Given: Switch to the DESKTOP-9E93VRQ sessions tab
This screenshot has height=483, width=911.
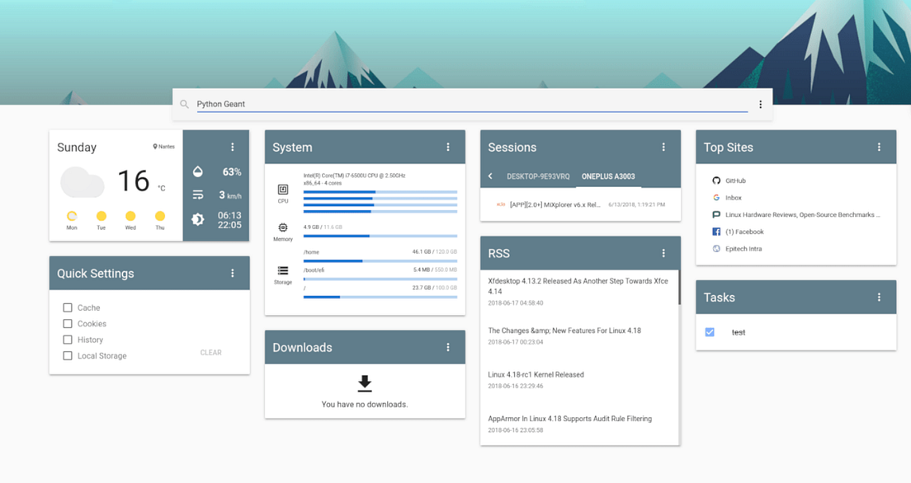Looking at the screenshot, I should point(538,176).
